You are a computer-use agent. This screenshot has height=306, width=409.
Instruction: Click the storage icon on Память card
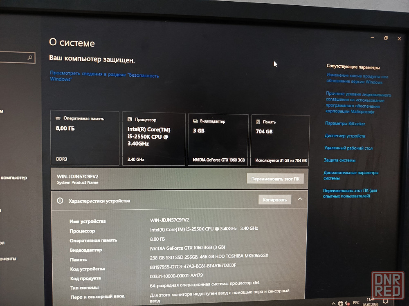258,122
